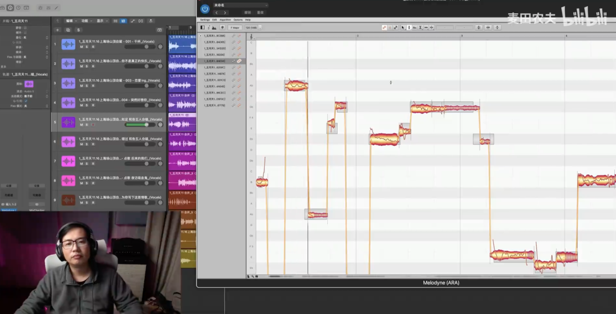Click the duplicate track button
This screenshot has height=314, width=616.
68,30
